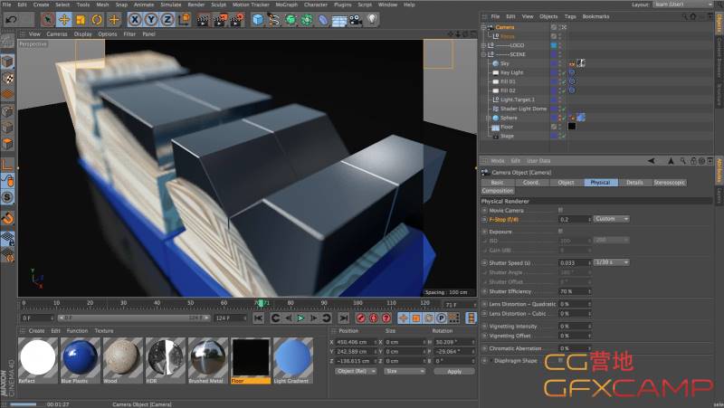Open Shutter Speed 1/30 s dropdown

click(612, 262)
